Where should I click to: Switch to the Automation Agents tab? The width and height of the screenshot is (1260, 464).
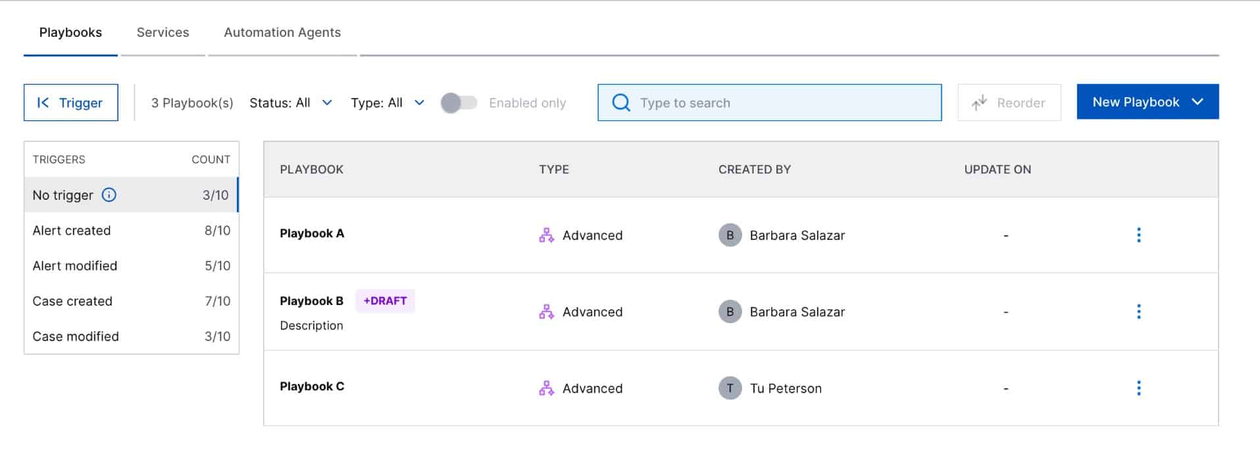(282, 32)
